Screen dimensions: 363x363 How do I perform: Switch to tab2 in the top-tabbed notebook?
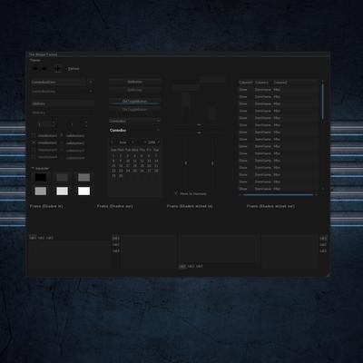click(42, 238)
